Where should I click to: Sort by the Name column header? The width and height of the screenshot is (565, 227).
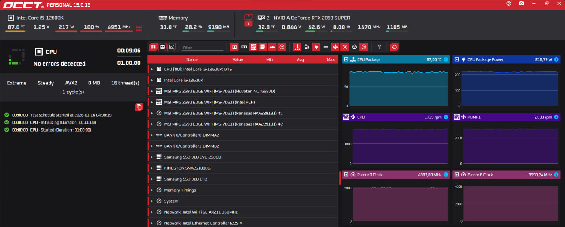[x=192, y=59]
